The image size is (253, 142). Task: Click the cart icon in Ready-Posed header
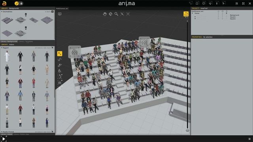click(52, 132)
